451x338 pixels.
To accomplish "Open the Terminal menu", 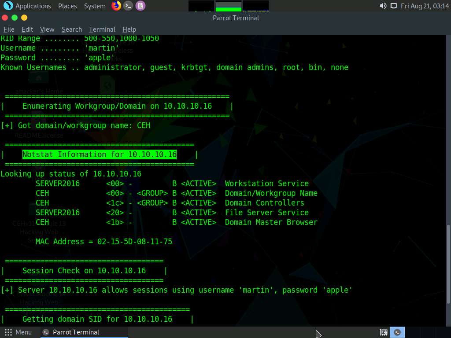I will tap(102, 29).
